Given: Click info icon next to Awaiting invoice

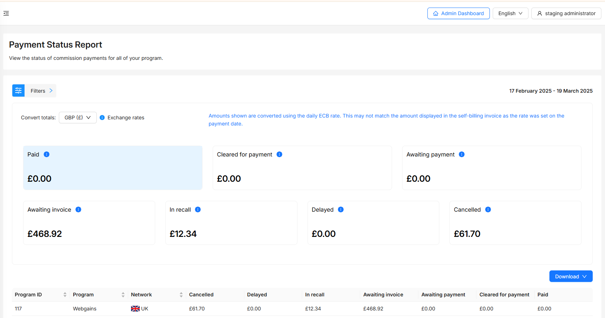Looking at the screenshot, I should (78, 209).
